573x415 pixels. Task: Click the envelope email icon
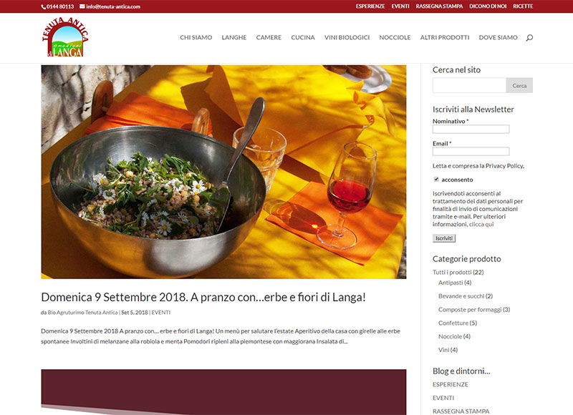pos(82,6)
